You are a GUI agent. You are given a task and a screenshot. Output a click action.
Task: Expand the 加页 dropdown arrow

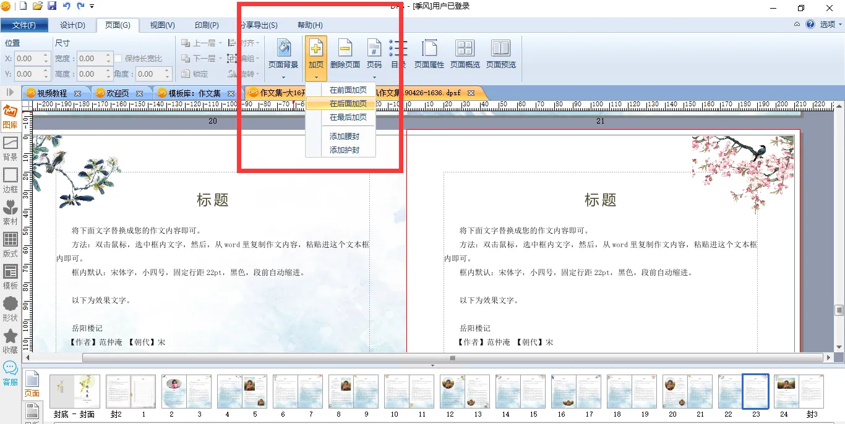tap(316, 77)
